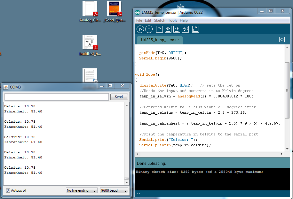Open the tab menu arrow button
The height and width of the screenshot is (199, 293).
click(282, 40)
